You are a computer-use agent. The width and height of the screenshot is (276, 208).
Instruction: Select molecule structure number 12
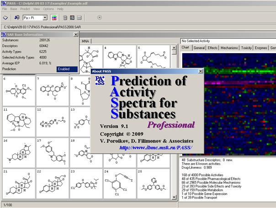coord(53,122)
